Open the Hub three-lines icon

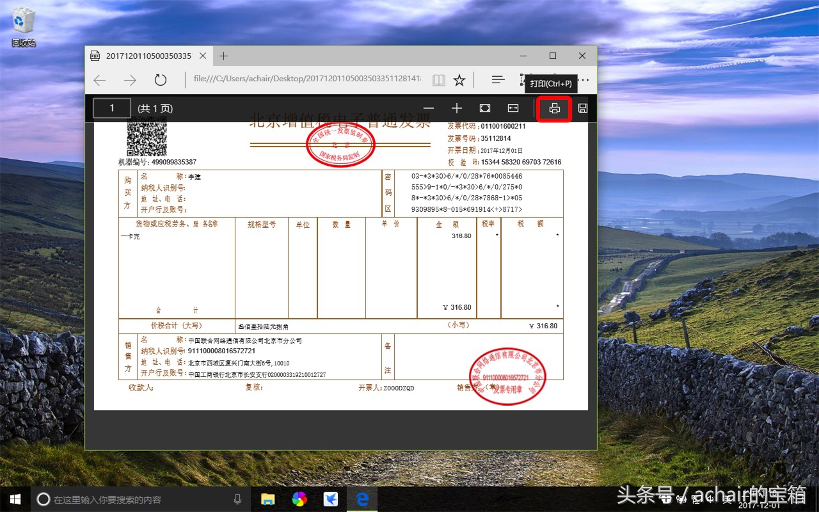[x=498, y=80]
